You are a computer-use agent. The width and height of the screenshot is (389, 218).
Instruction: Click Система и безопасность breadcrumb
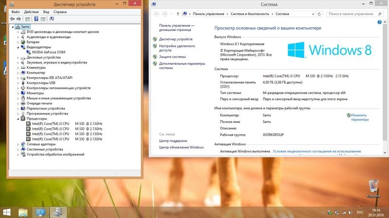click(x=249, y=14)
